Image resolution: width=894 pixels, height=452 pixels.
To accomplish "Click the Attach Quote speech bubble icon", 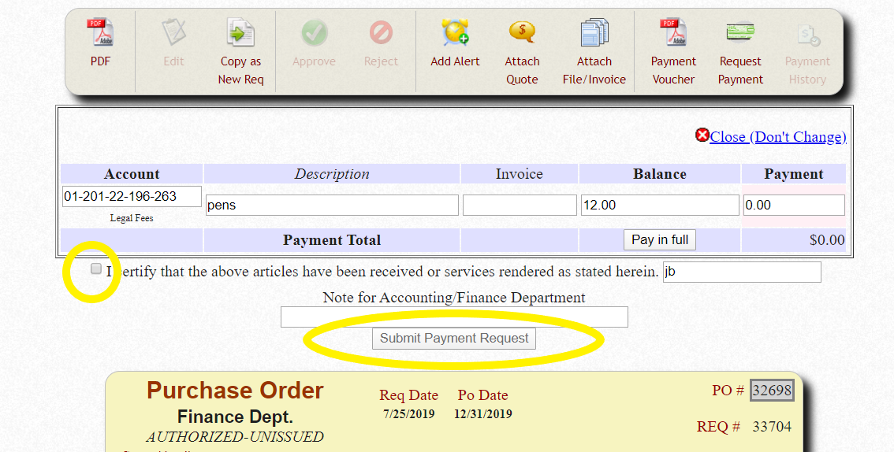I will tap(522, 32).
